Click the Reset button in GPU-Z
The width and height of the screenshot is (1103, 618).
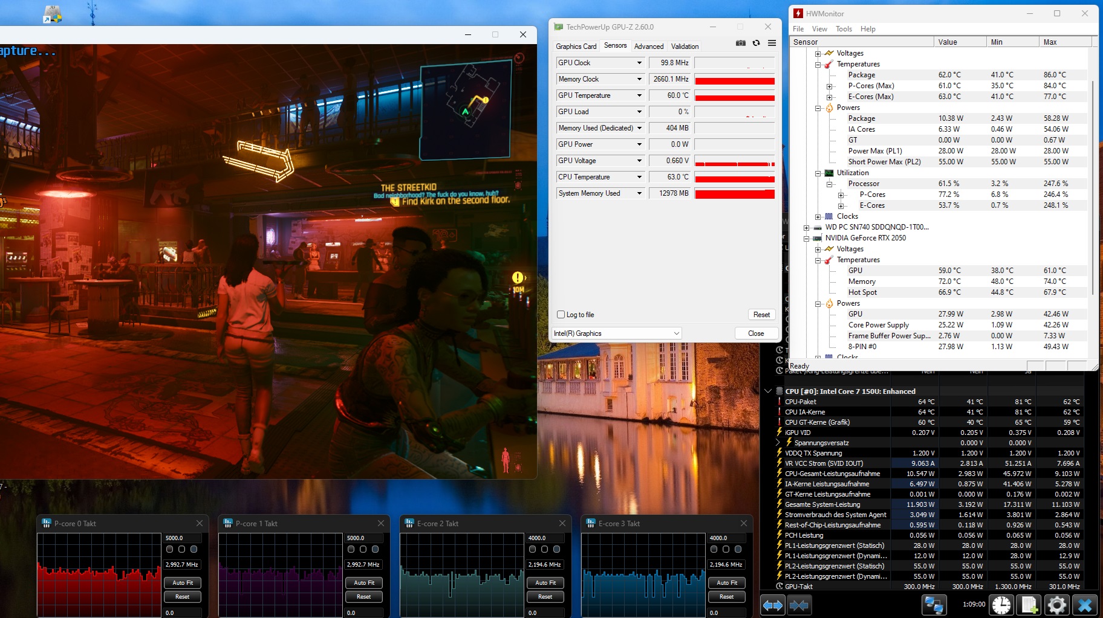761,315
